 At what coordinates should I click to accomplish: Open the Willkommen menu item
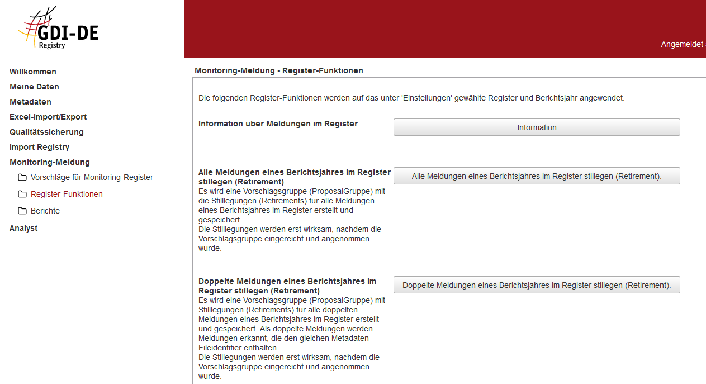click(x=33, y=72)
